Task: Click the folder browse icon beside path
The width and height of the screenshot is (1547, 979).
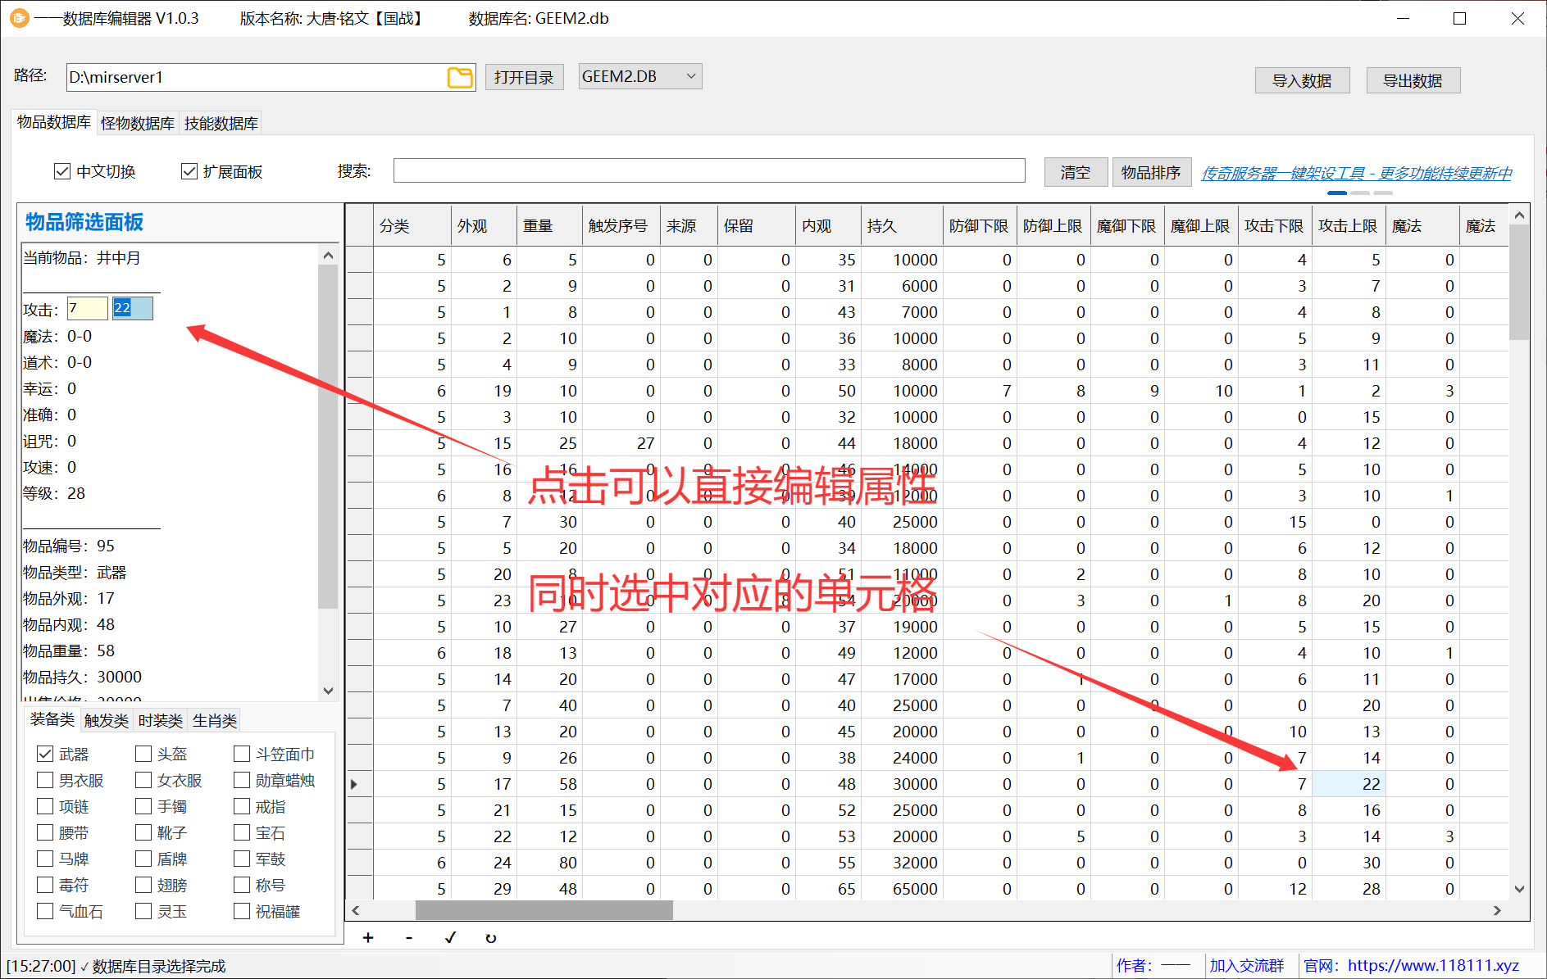Action: point(460,78)
